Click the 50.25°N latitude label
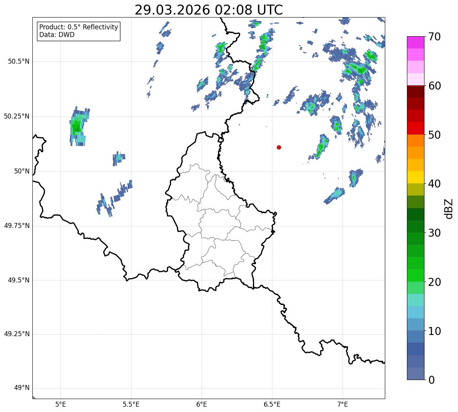The image size is (458, 412). pos(17,117)
